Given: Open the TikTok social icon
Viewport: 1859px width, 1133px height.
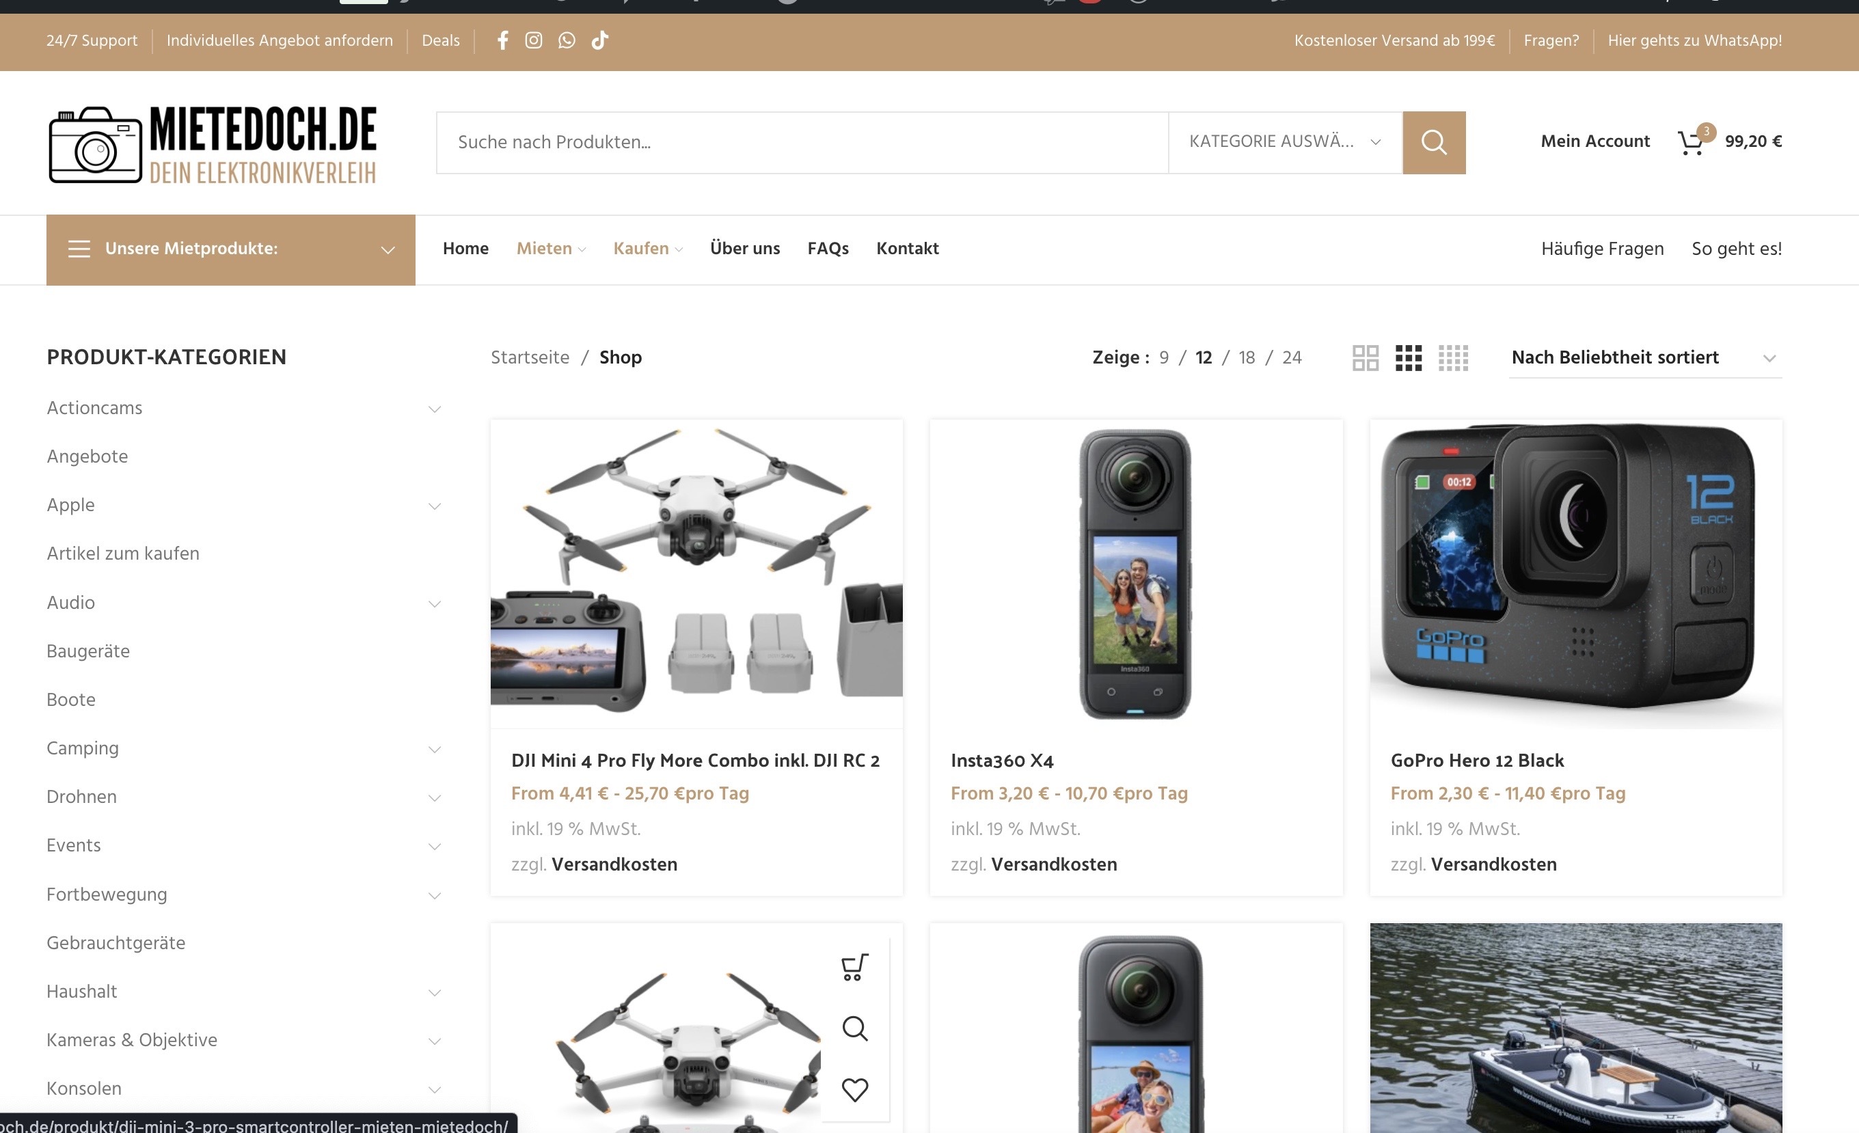Looking at the screenshot, I should point(600,41).
